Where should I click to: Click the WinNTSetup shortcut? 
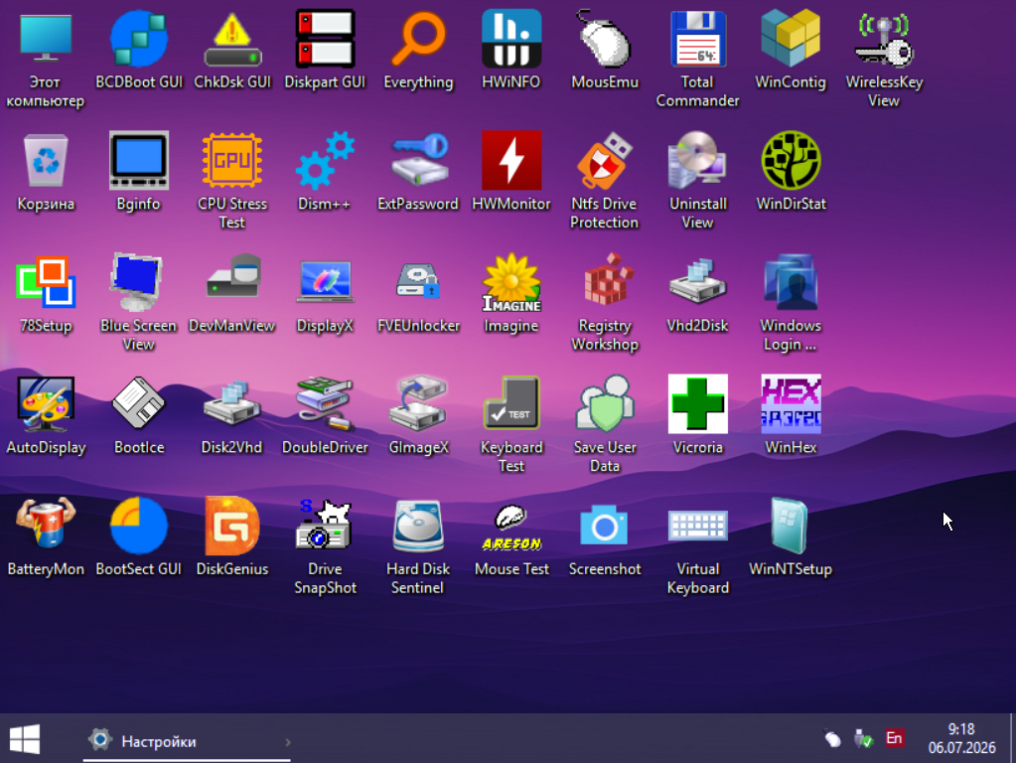pos(791,526)
